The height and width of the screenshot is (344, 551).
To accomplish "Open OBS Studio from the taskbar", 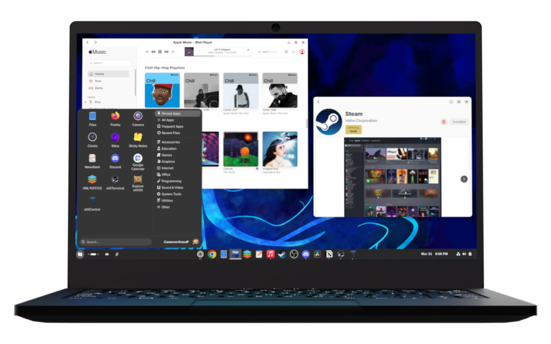I will click(294, 254).
